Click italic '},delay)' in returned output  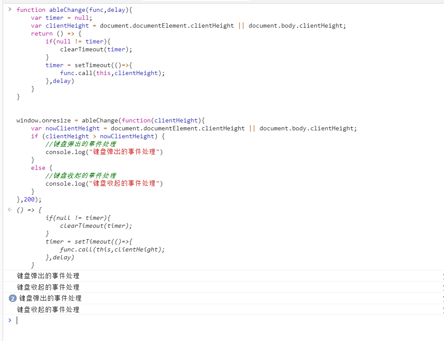coord(60,258)
